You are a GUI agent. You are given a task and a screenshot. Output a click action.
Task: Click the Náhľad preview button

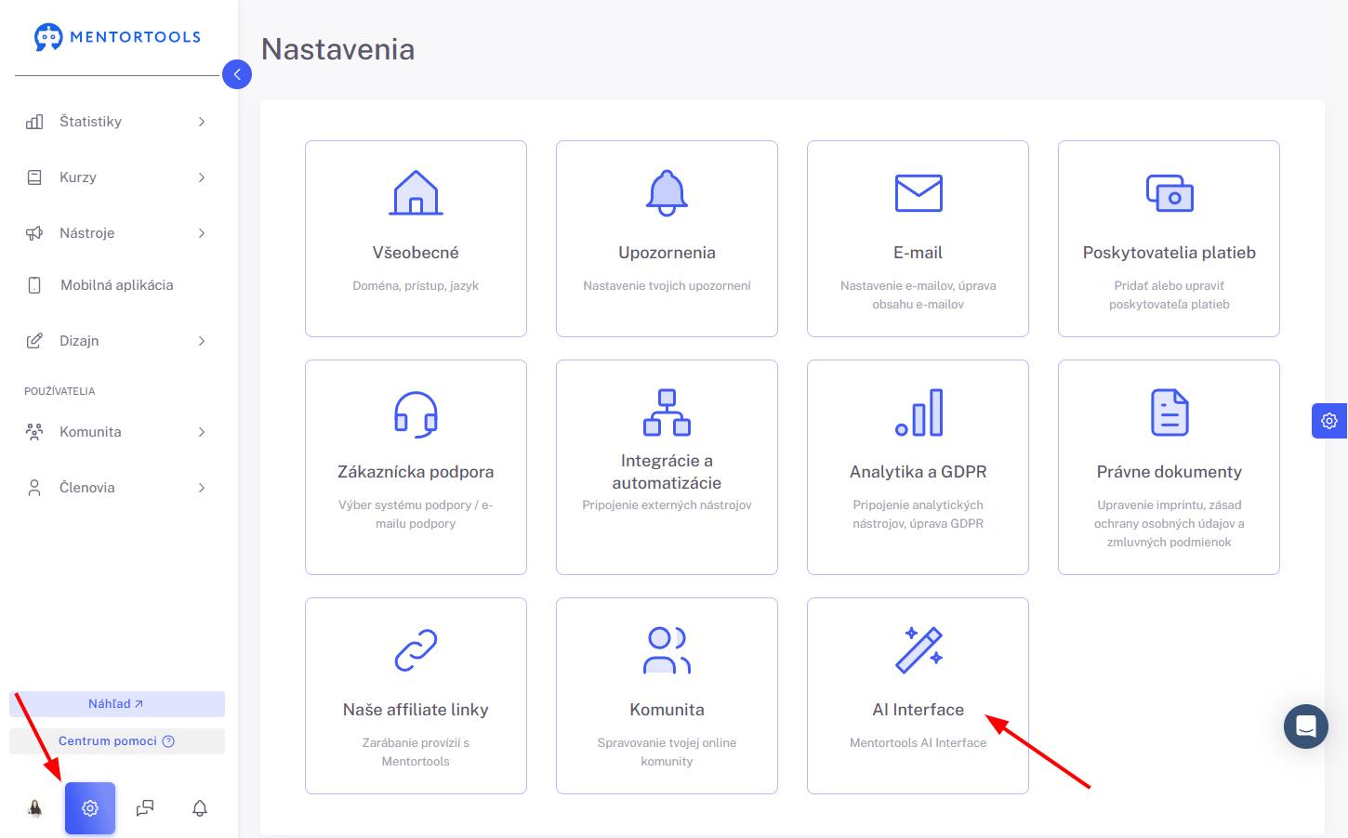coord(117,704)
